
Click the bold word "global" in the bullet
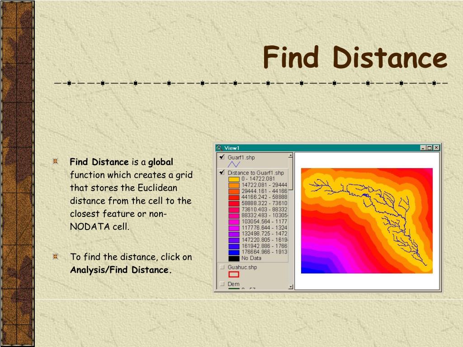161,162
